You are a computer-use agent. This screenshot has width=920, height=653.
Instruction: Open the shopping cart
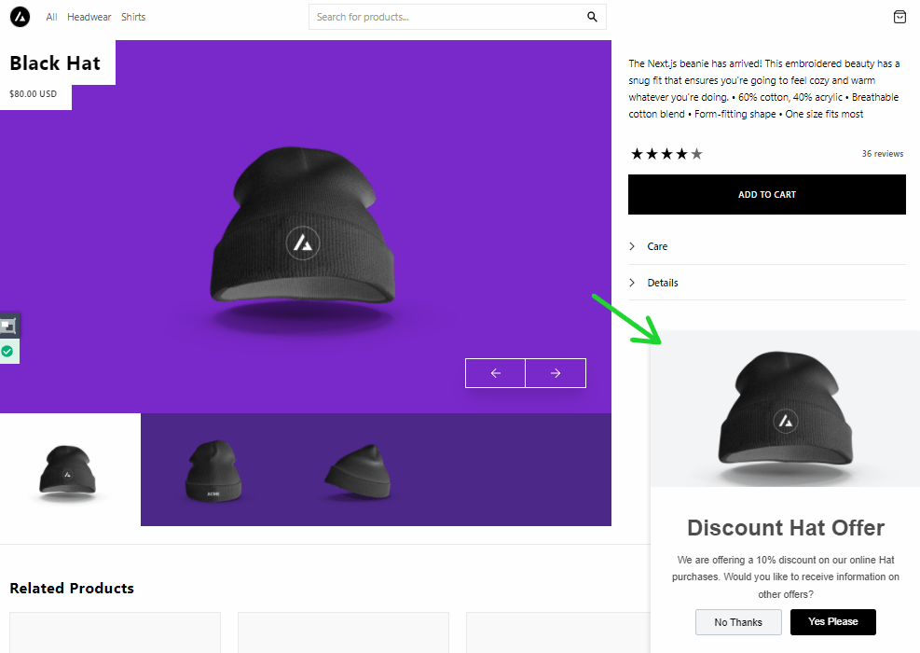899,17
